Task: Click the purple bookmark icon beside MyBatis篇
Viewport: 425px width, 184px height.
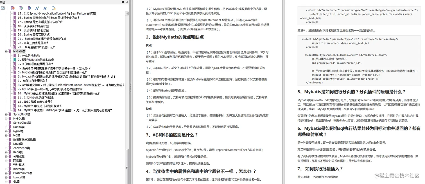Action: (x=11, y=51)
